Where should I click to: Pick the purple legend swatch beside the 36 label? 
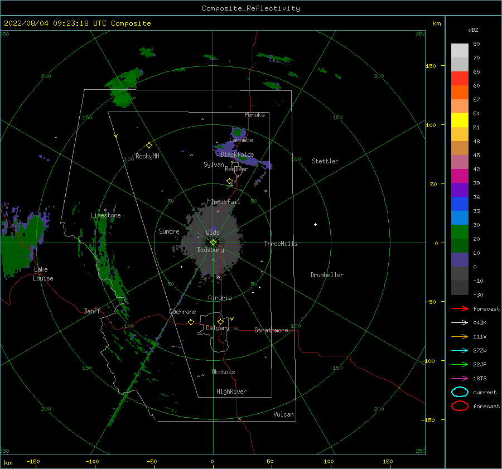click(x=460, y=190)
